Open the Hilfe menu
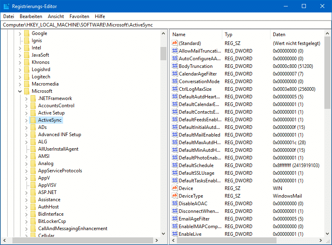The image size is (332, 245). (100, 16)
